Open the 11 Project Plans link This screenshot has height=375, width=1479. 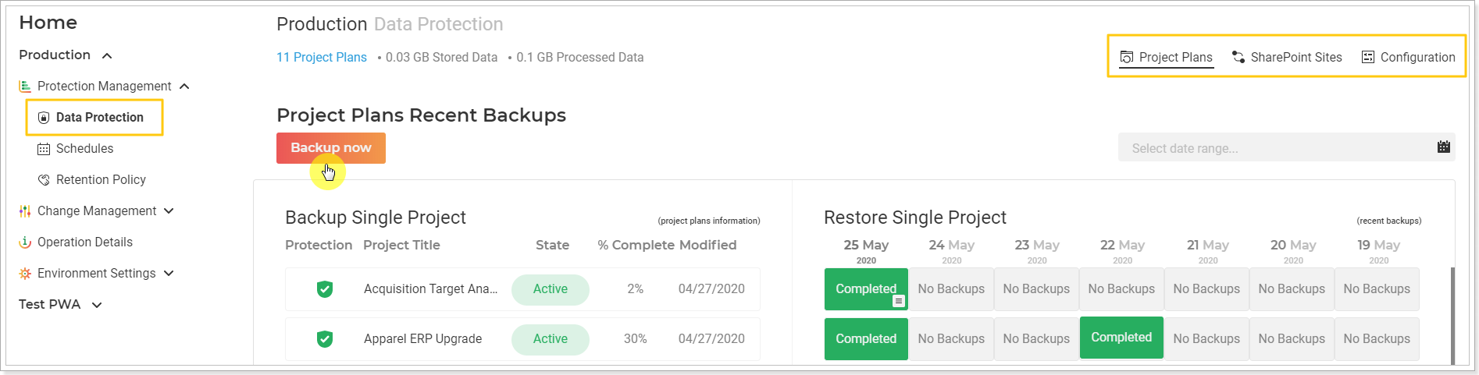coord(322,57)
